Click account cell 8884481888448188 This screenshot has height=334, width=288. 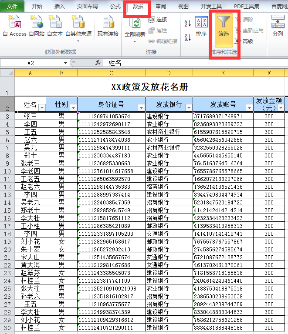pos(223,327)
